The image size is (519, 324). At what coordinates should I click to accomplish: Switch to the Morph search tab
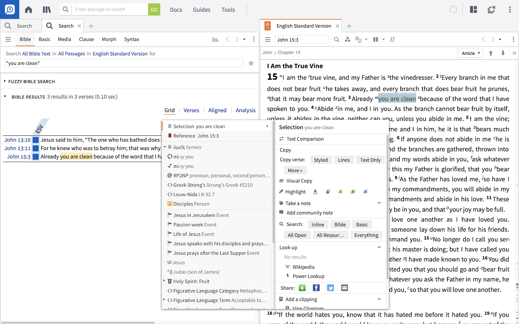(109, 39)
